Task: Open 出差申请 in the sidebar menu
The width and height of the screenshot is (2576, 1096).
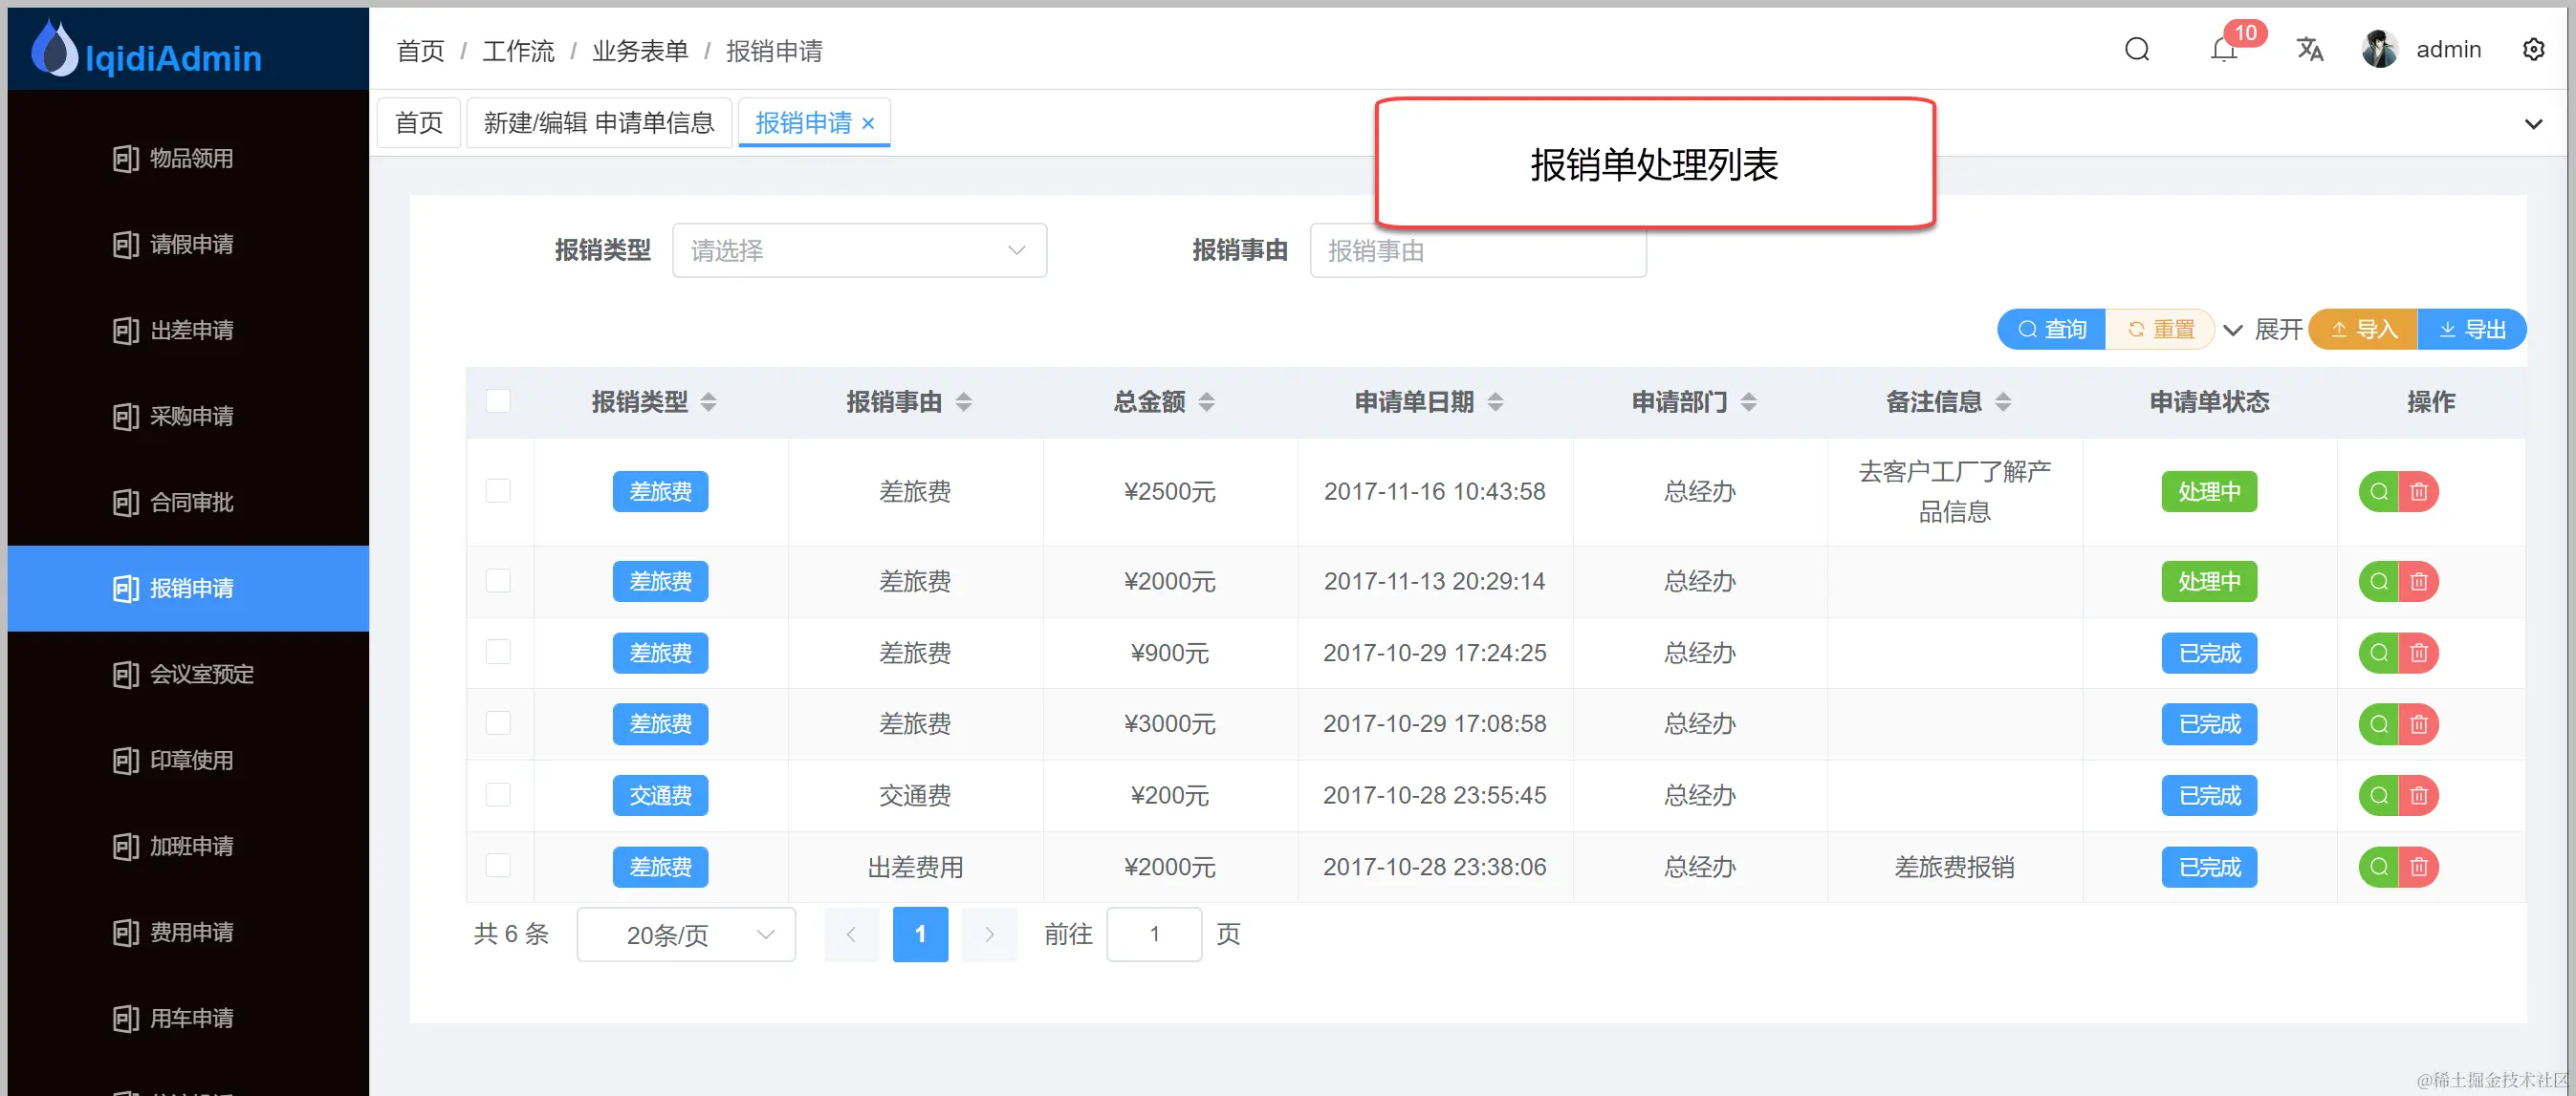Action: click(x=190, y=330)
